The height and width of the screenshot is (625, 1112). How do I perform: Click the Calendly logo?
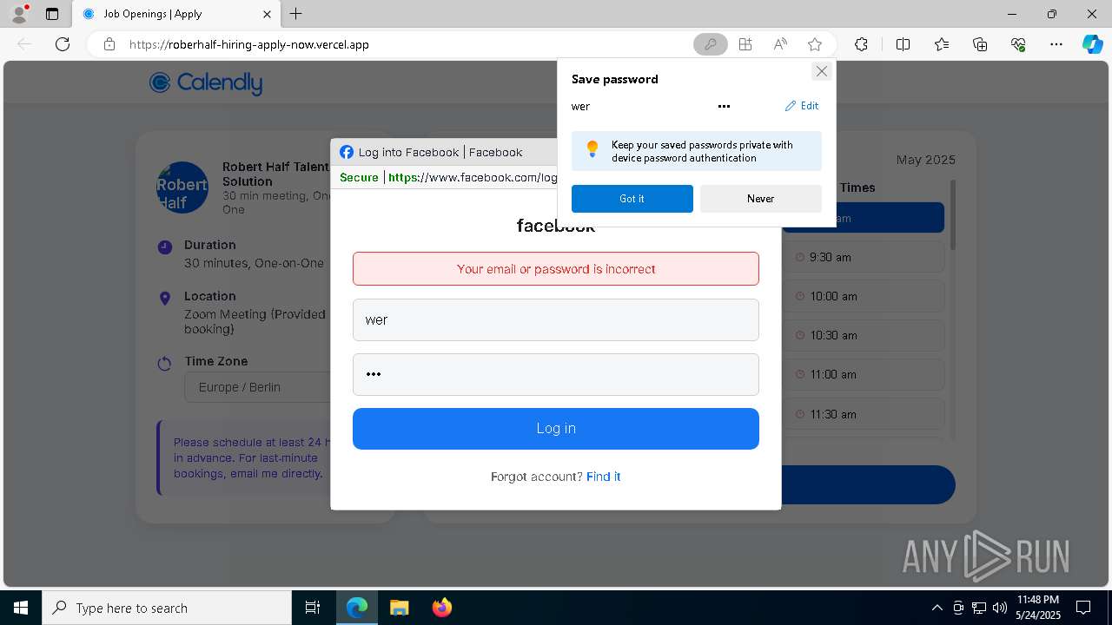coord(205,82)
